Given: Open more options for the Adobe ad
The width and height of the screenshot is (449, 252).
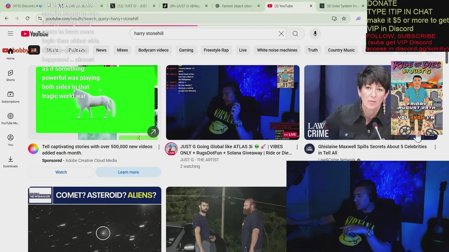Looking at the screenshot, I should coord(159,147).
